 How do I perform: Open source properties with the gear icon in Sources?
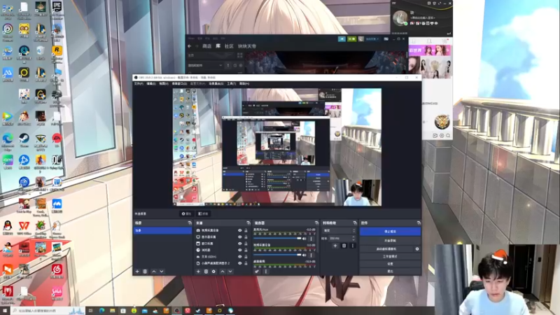coord(213,272)
